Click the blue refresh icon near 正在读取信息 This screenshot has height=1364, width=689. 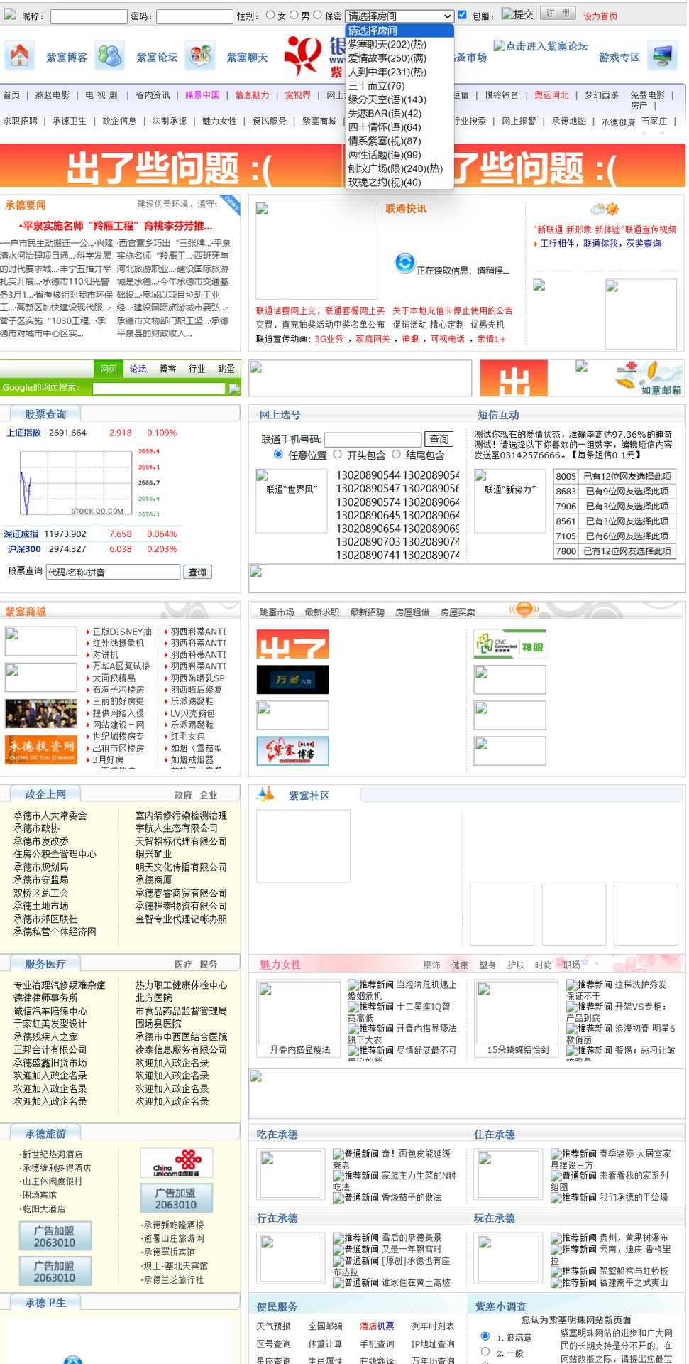coord(405,263)
